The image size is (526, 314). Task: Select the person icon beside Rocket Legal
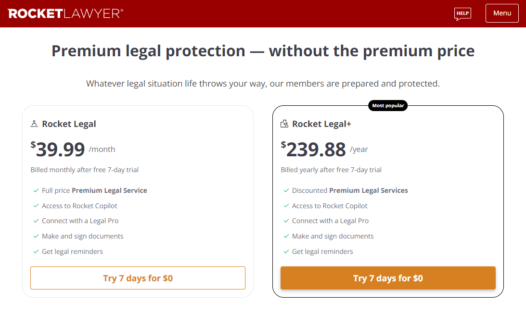coord(34,124)
